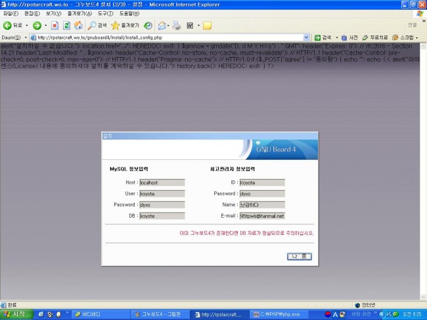Click the MySQL DB name field
This screenshot has width=427, height=320.
pos(162,216)
